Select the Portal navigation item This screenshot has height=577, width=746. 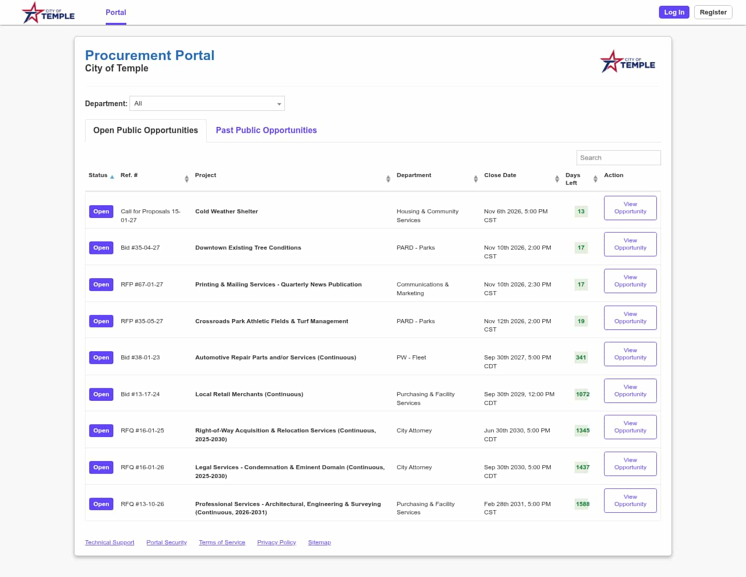coord(116,12)
